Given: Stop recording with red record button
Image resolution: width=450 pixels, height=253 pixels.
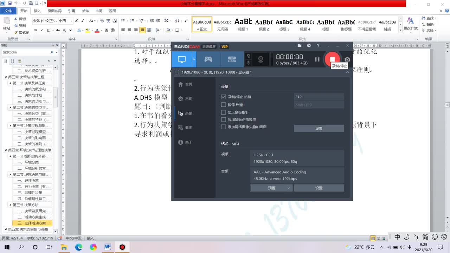Looking at the screenshot, I should (x=332, y=59).
